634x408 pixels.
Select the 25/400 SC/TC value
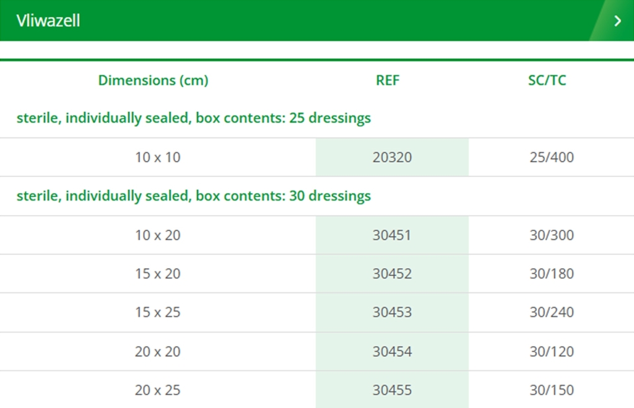(552, 157)
